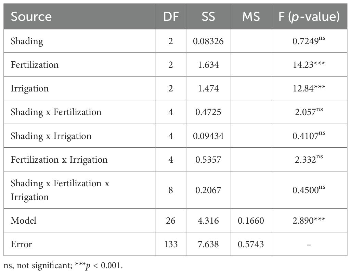Image resolution: width=351 pixels, height=274 pixels.
Task: Click the F (p-value) column header
Action: (x=309, y=17)
